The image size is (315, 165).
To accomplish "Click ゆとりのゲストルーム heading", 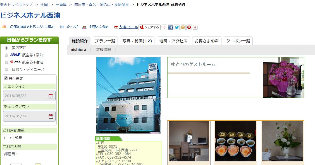I will click(x=193, y=65).
